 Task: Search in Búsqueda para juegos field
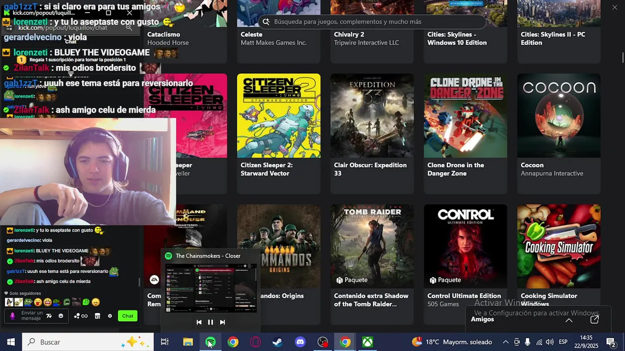[x=373, y=21]
